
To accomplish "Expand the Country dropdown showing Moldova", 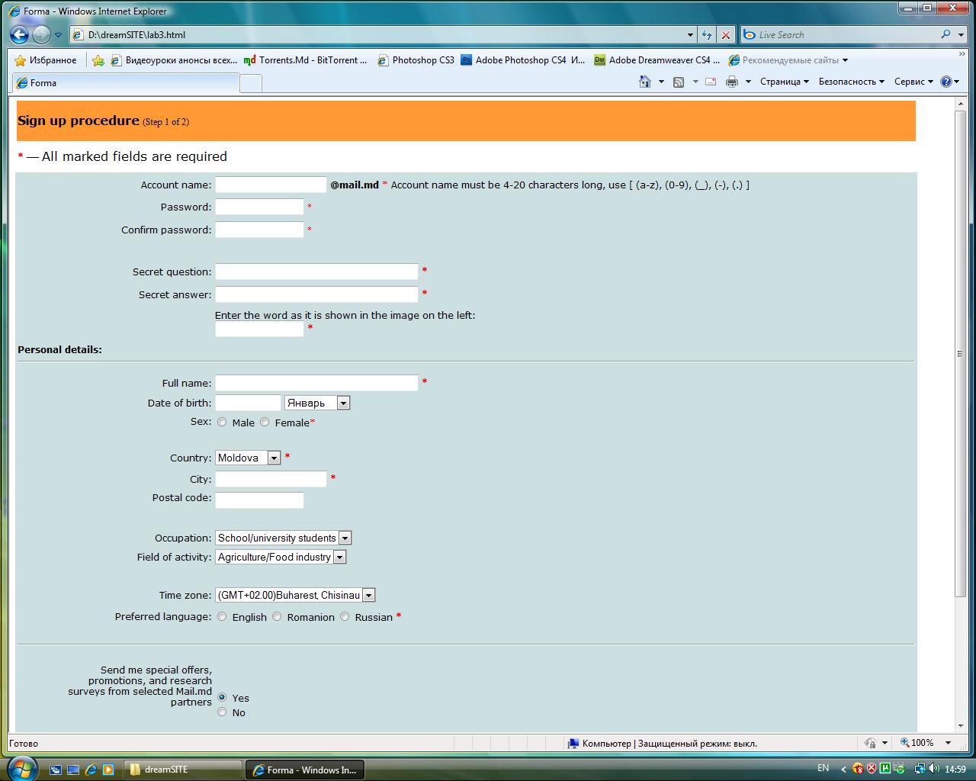I will pyautogui.click(x=274, y=458).
